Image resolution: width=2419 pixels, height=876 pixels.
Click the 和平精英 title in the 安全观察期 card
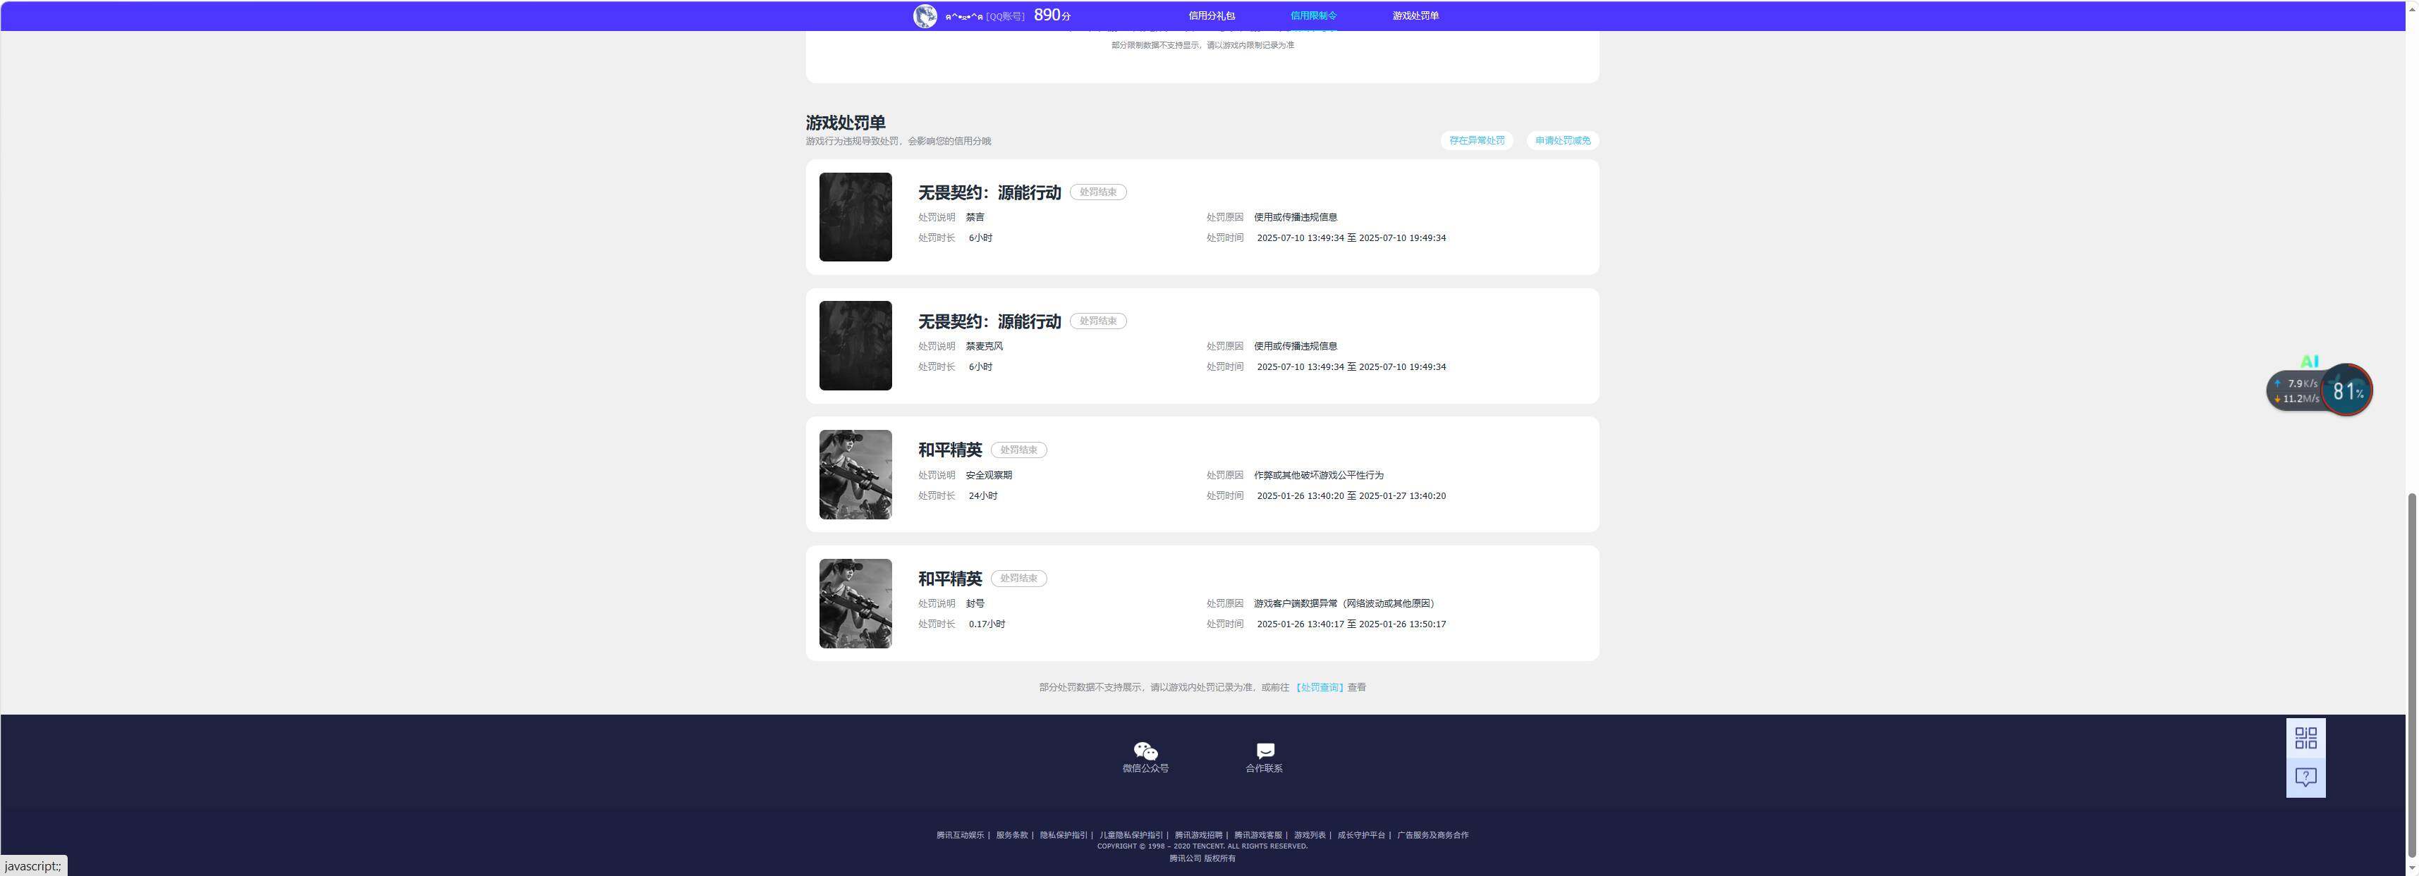point(949,450)
